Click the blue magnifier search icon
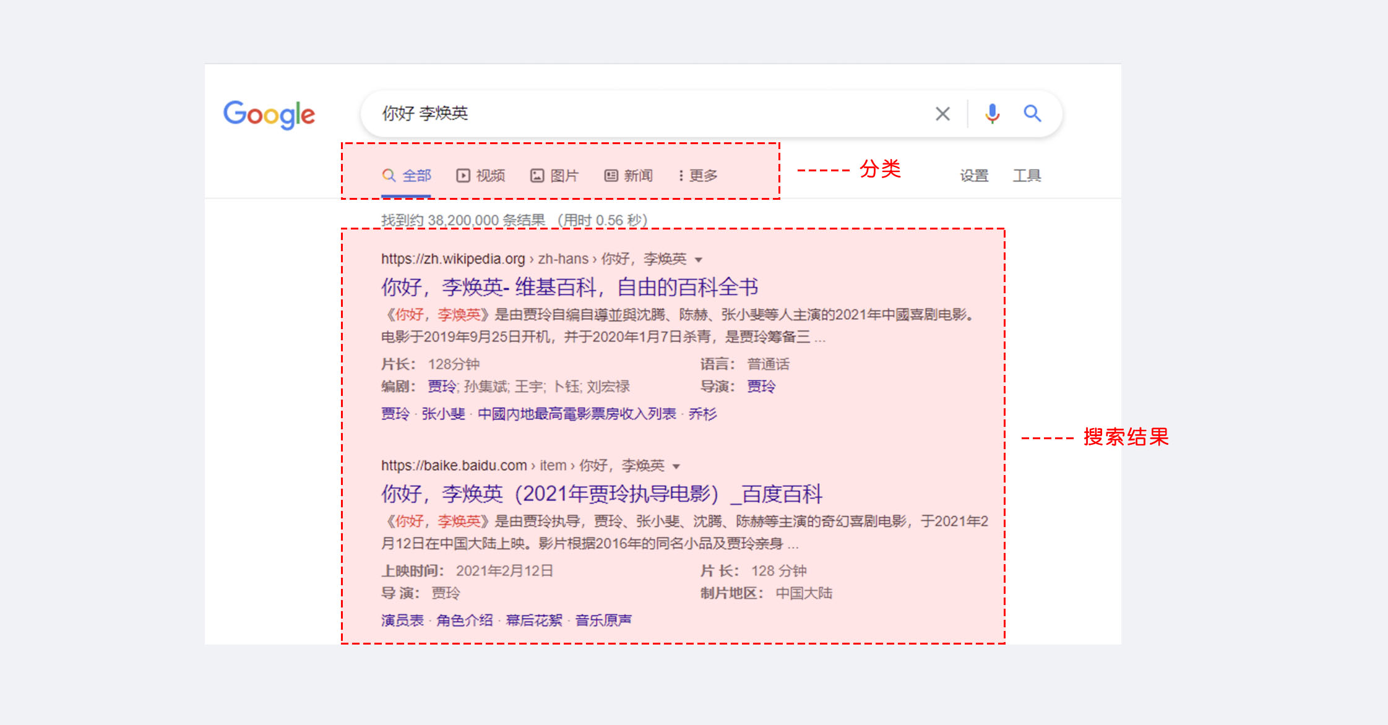This screenshot has height=725, width=1388. click(1032, 114)
